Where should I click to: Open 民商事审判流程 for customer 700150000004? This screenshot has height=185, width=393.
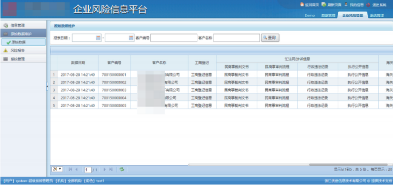tap(277, 98)
